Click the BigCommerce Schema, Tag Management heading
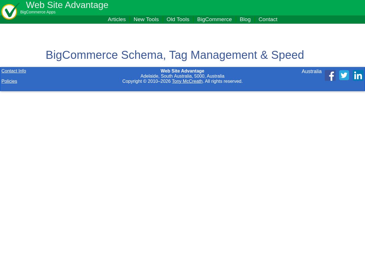The height and width of the screenshot is (257, 365). point(175,55)
